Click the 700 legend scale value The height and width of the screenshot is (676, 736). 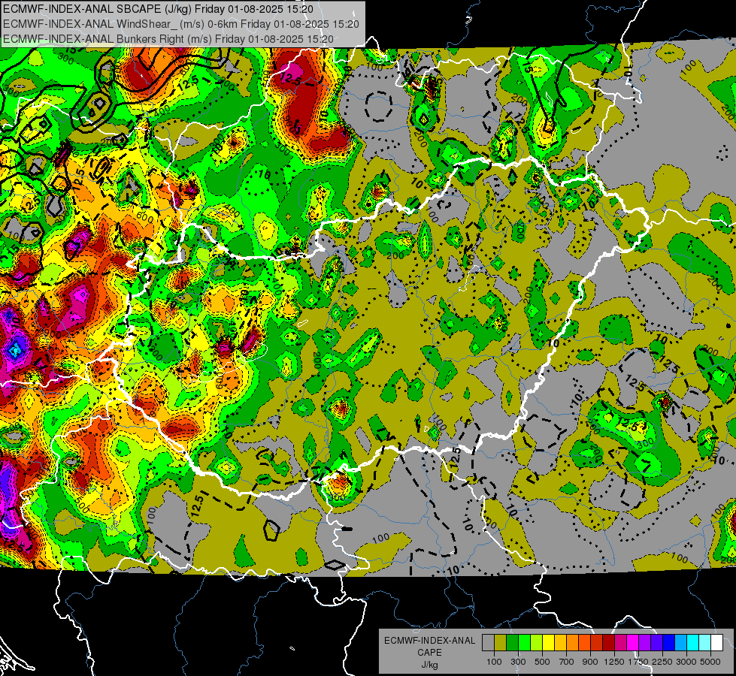(567, 662)
